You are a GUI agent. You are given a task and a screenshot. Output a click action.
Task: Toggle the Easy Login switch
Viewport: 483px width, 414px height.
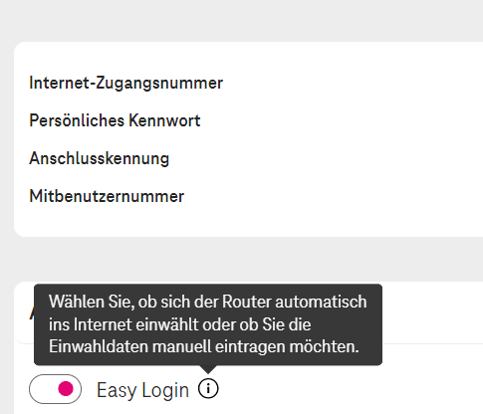point(55,389)
